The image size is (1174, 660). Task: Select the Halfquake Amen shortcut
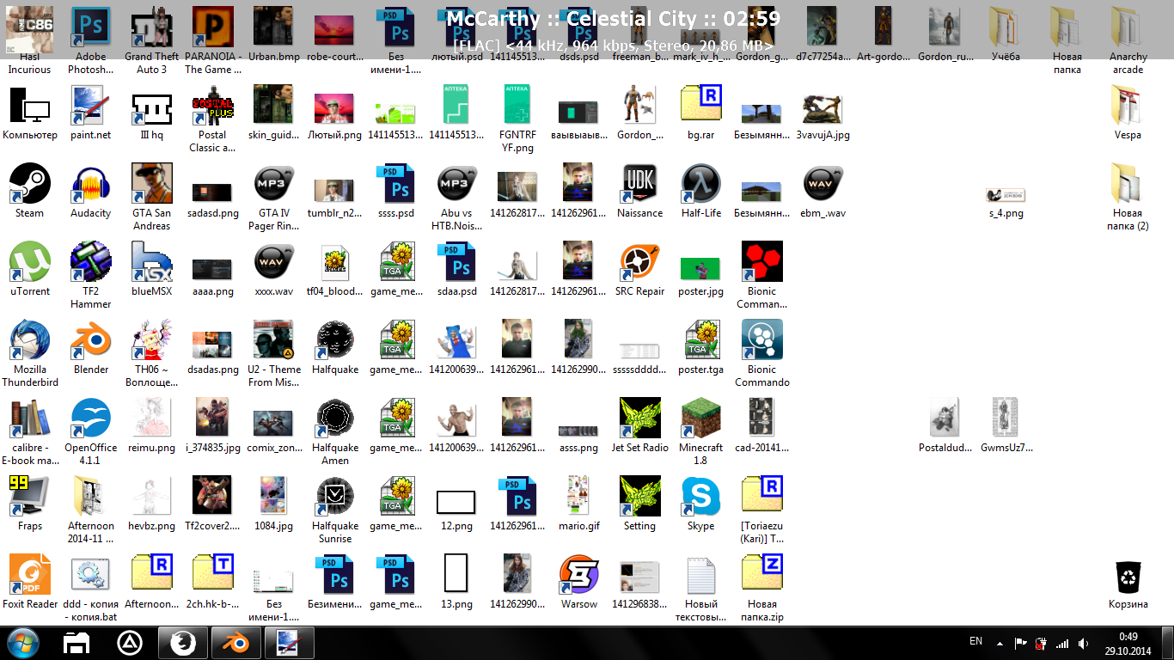[334, 419]
